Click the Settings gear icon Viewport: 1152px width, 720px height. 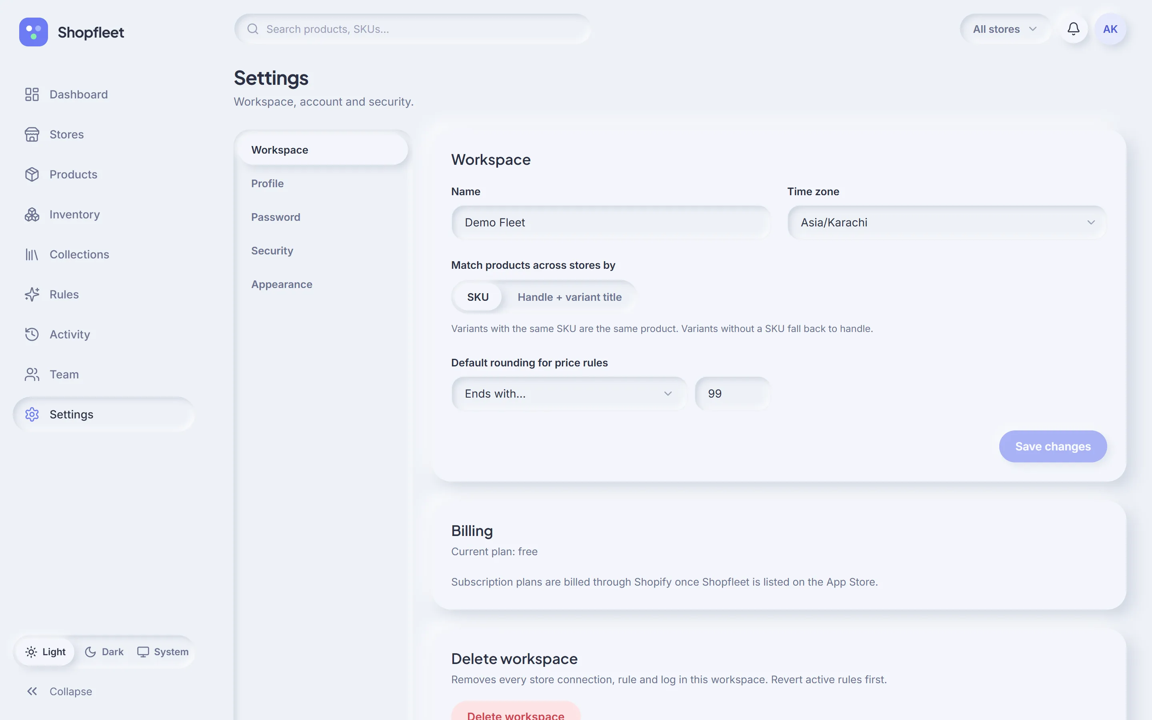(32, 414)
